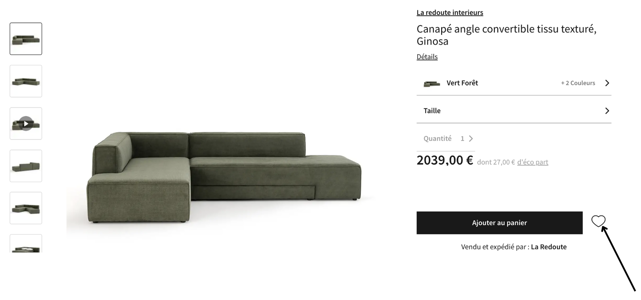
Task: Click the + 2 Couleurs label
Action: (x=578, y=83)
